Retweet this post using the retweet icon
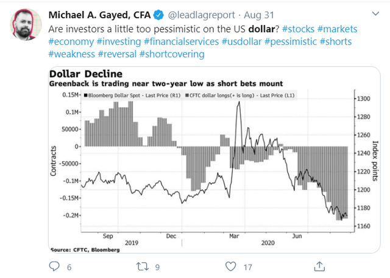 (x=142, y=266)
